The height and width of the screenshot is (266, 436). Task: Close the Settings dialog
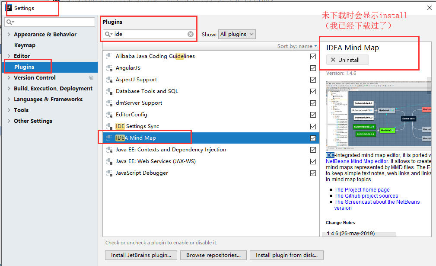[x=430, y=8]
